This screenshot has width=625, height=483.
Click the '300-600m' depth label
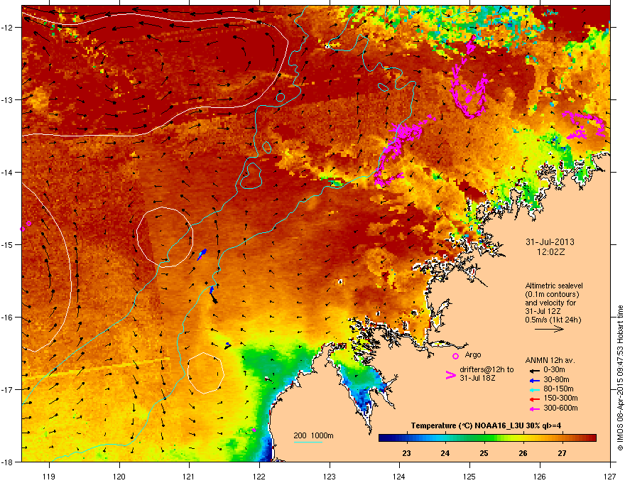560,408
